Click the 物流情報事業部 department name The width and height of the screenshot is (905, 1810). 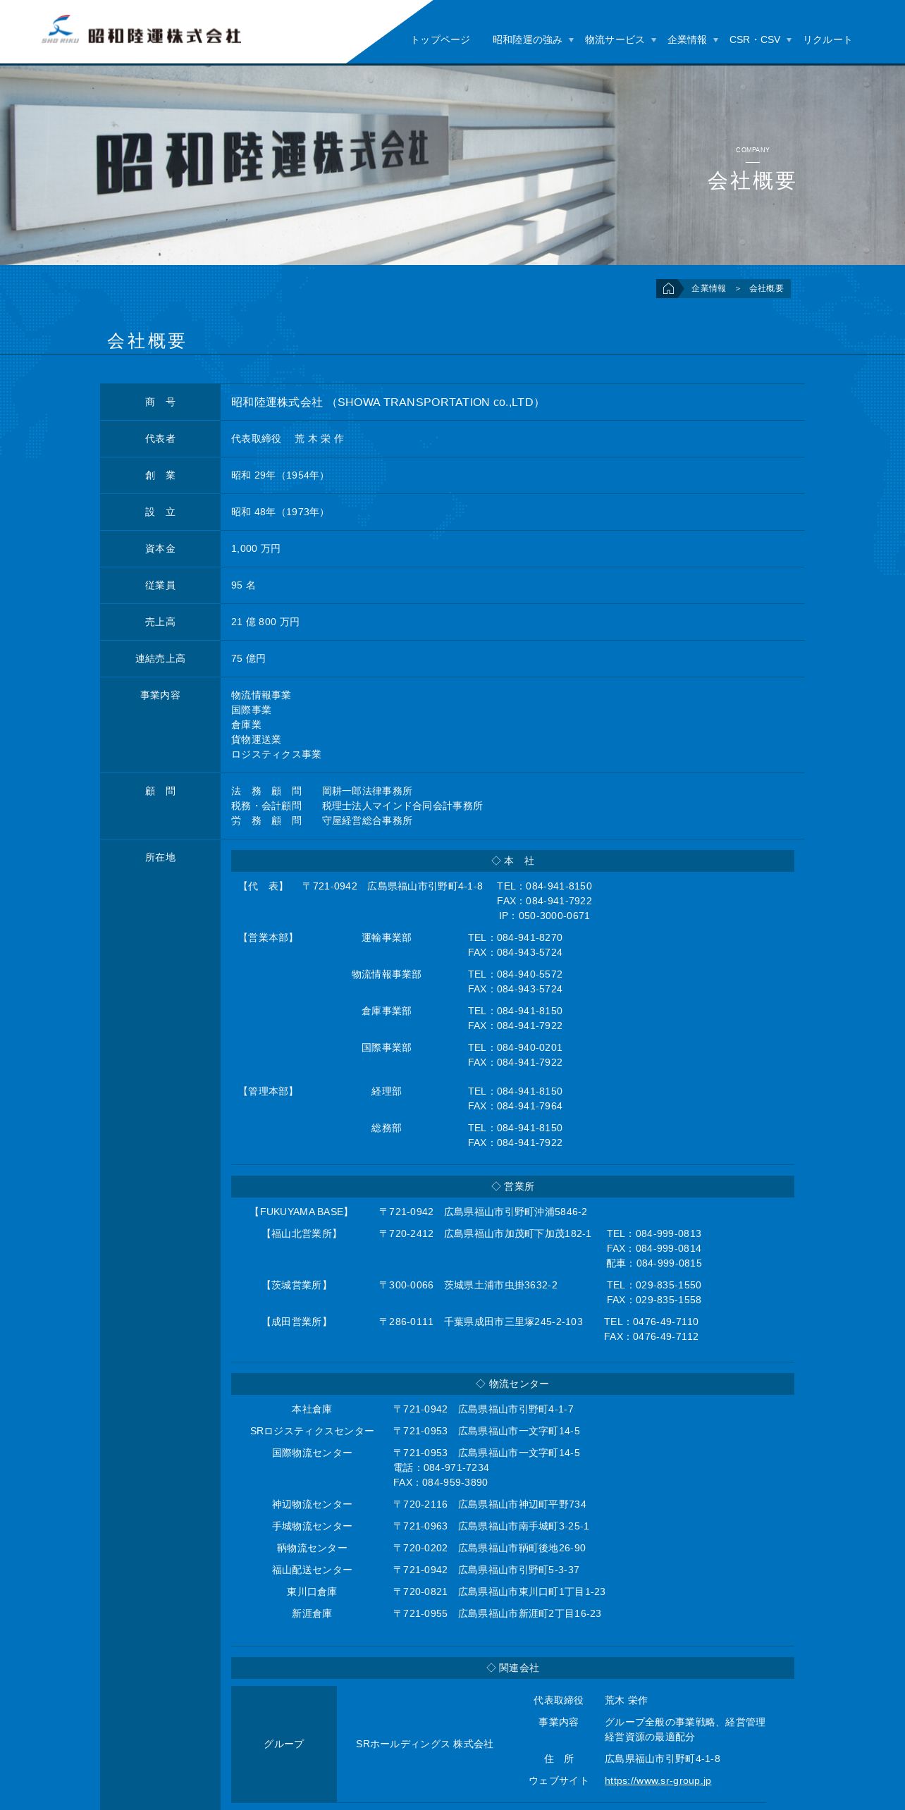[x=386, y=974]
